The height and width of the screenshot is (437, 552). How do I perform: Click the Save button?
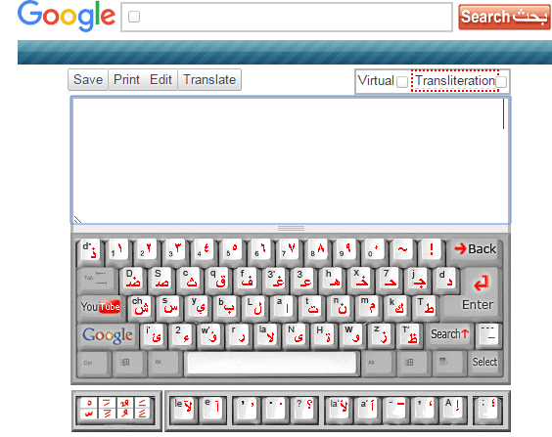tap(88, 80)
